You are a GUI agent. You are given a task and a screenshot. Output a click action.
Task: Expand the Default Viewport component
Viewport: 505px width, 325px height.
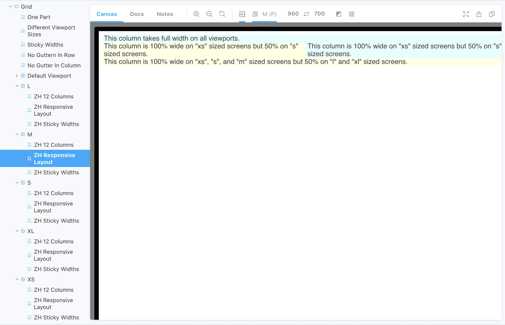[17, 76]
